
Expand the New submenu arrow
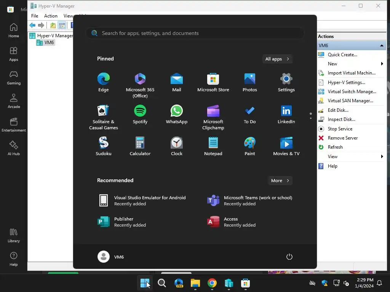(382, 64)
